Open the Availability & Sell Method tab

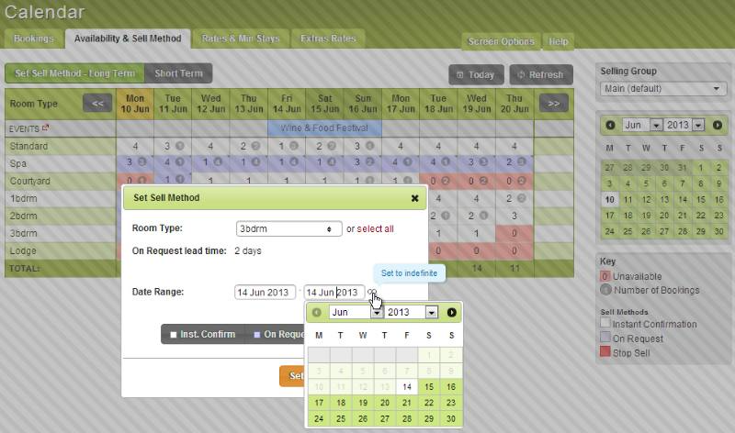tap(128, 39)
